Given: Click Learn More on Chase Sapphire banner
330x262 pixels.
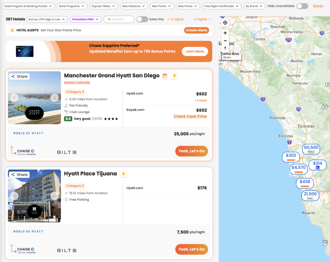Looking at the screenshot, I should (x=195, y=51).
